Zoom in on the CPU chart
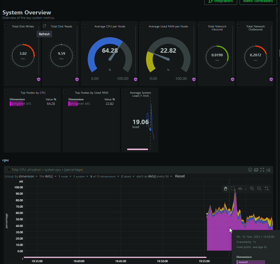Image resolution: width=280 pixels, height=264 pixels. pos(252,189)
